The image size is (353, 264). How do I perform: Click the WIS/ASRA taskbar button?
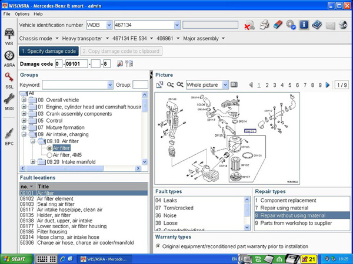[104, 259]
